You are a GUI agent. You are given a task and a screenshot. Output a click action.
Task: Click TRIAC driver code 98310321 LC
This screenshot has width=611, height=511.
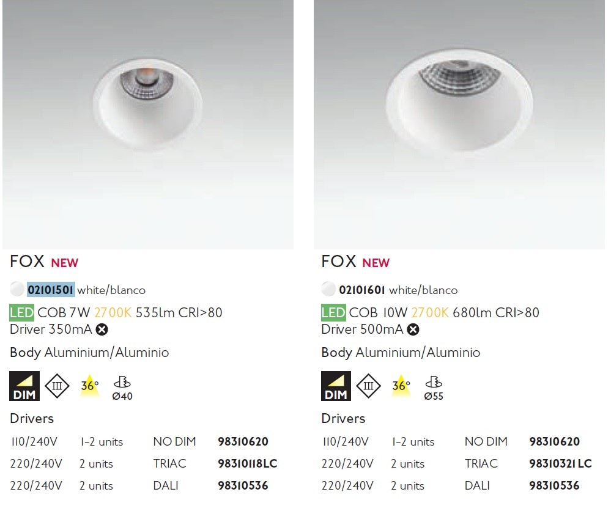[560, 463]
